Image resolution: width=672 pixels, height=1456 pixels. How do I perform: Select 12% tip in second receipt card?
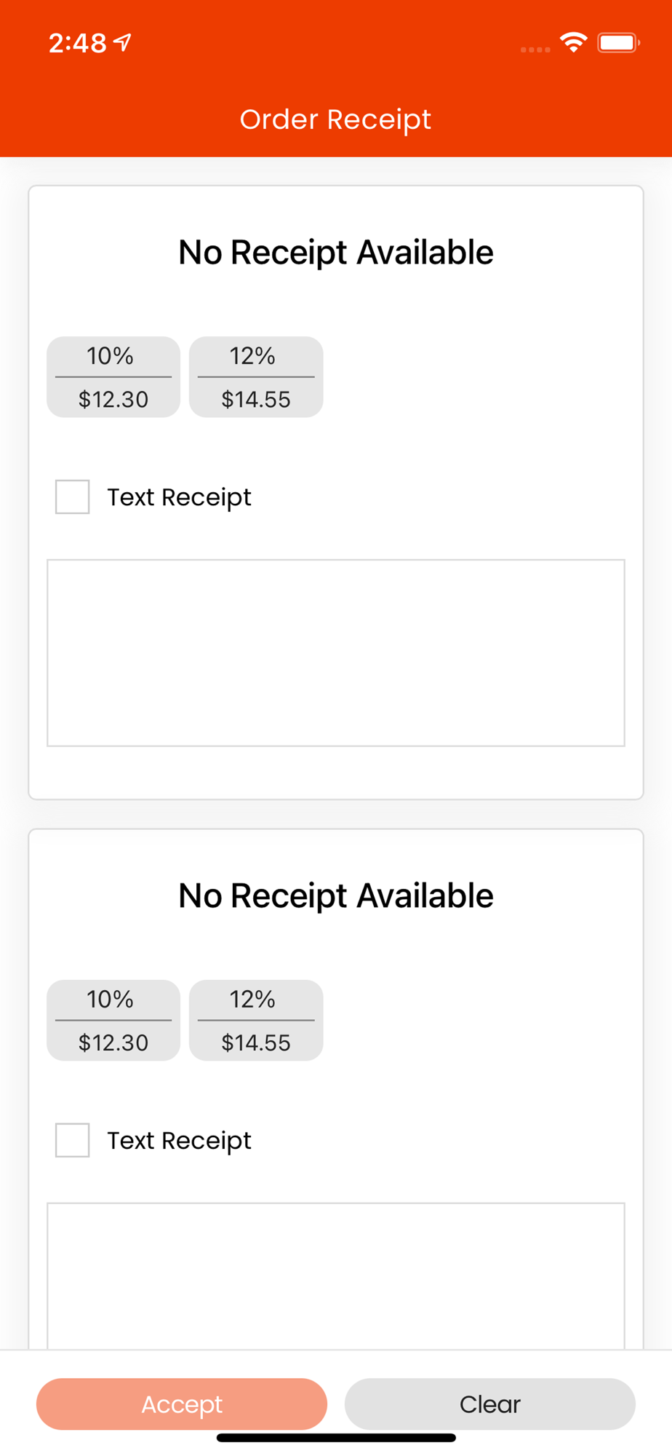256,1020
